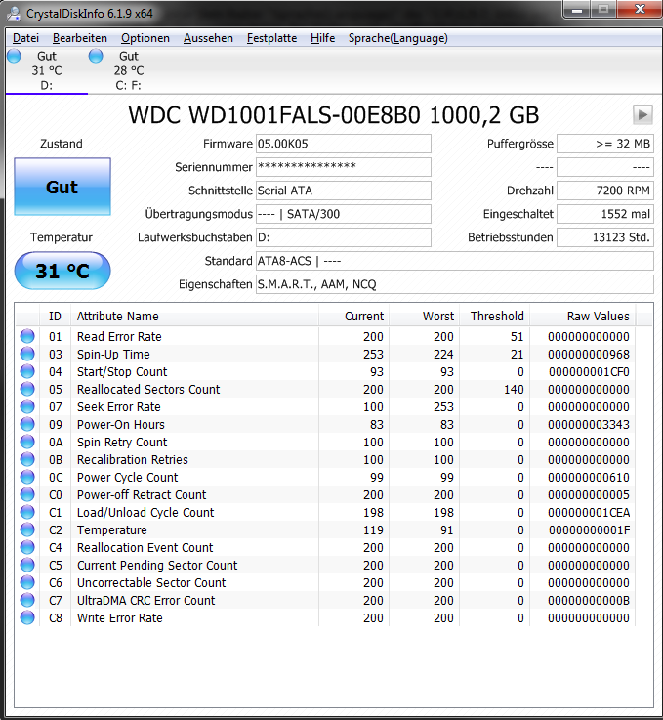Click raw value 00000000000B
663x720 pixels.
point(589,600)
